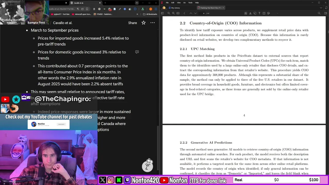Open the browser main menu icon
Image resolution: width=329 pixels, height=185 pixels.
click(156, 9)
